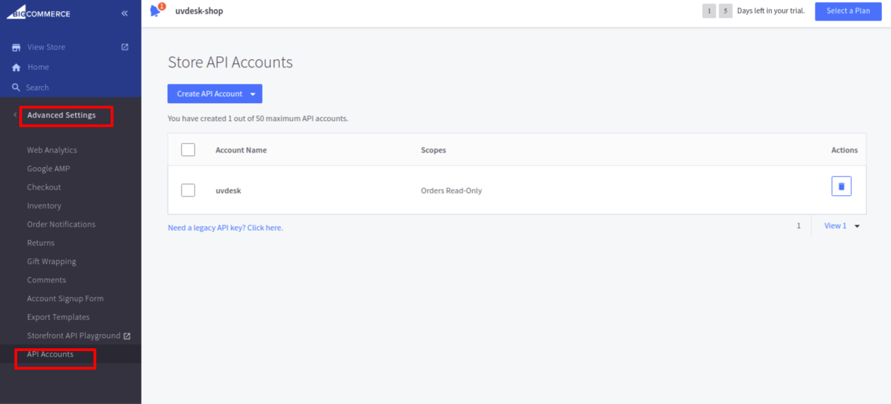Click the API accounts created count text
This screenshot has width=891, height=404.
click(258, 118)
